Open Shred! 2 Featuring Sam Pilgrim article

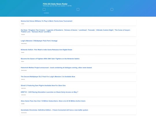pyautogui.click(x=43, y=86)
